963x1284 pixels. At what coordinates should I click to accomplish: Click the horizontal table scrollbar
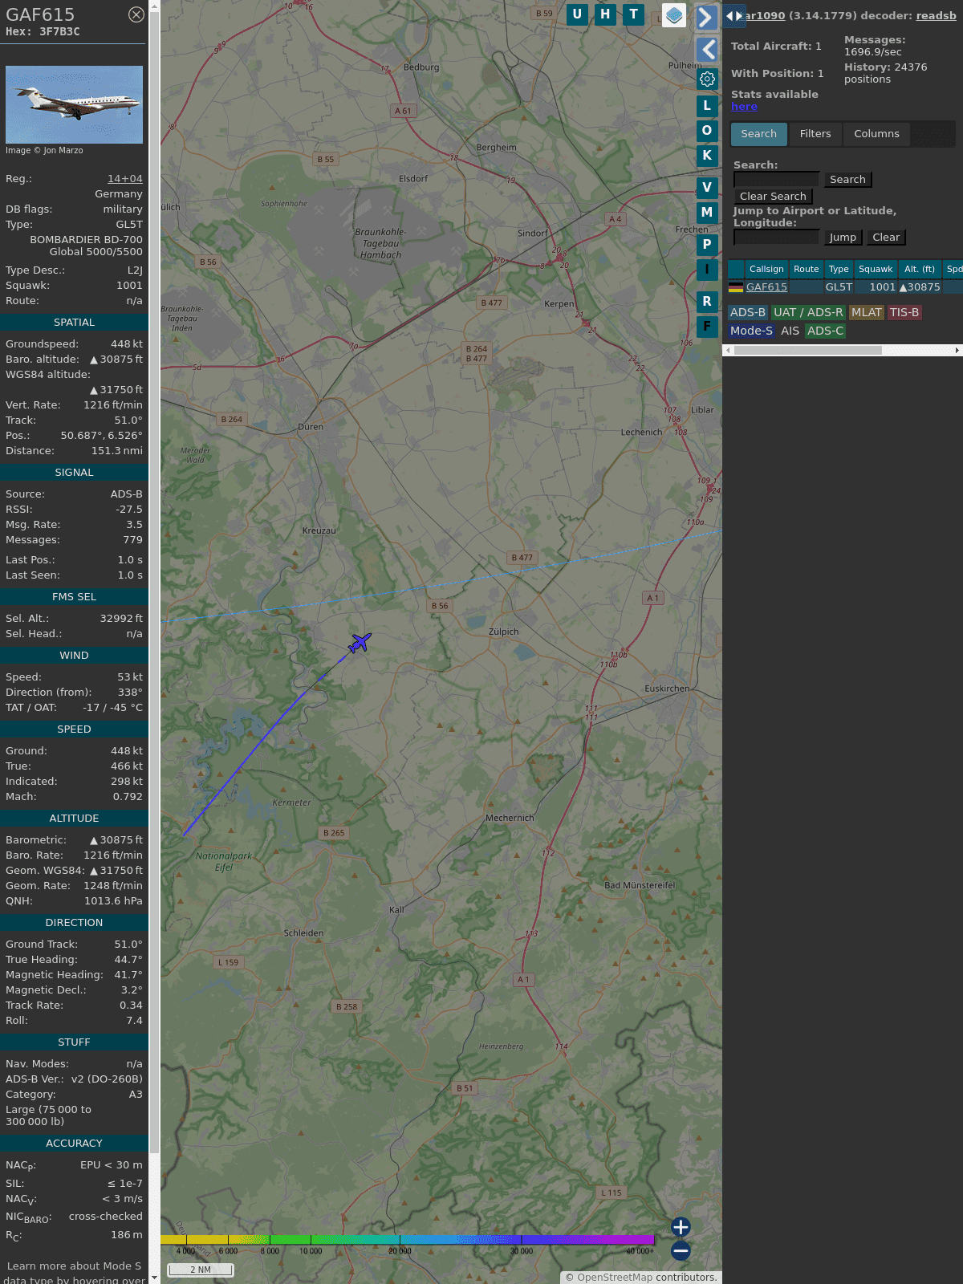[807, 351]
